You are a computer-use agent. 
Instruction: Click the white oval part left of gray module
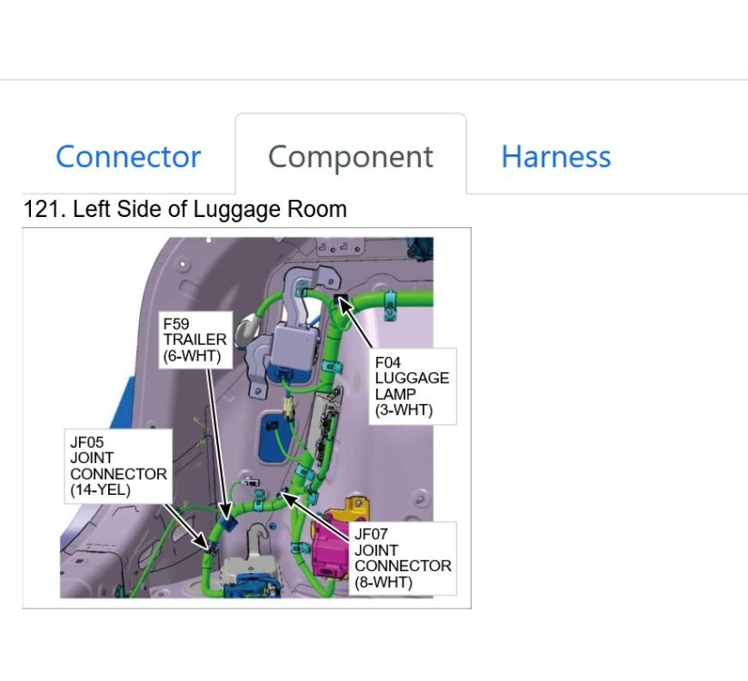tap(246, 331)
